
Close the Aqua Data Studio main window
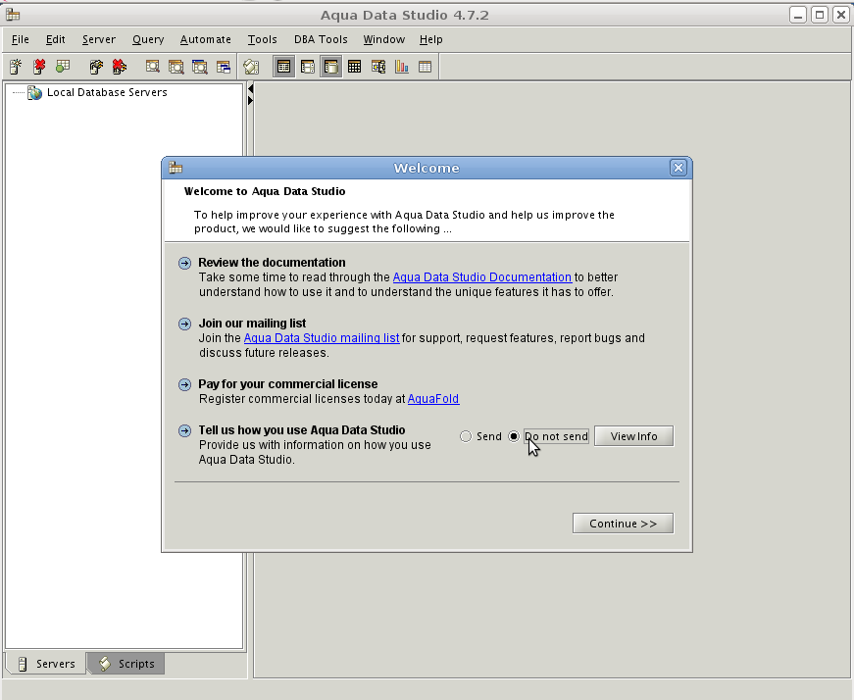click(x=841, y=15)
